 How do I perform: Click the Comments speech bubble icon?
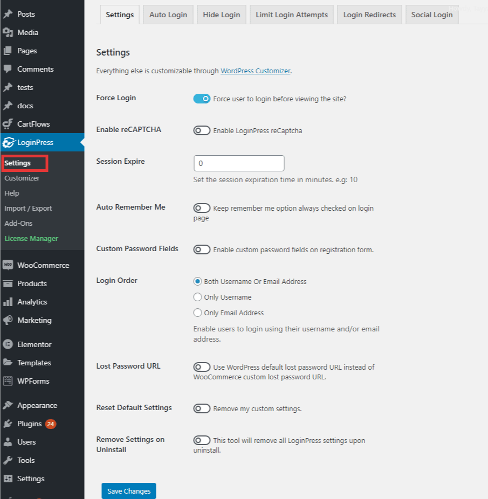pyautogui.click(x=8, y=69)
